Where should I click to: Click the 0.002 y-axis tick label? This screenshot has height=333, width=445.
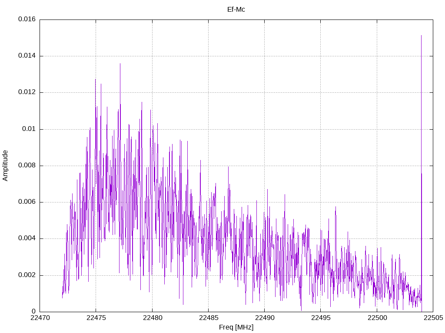pyautogui.click(x=27, y=275)
